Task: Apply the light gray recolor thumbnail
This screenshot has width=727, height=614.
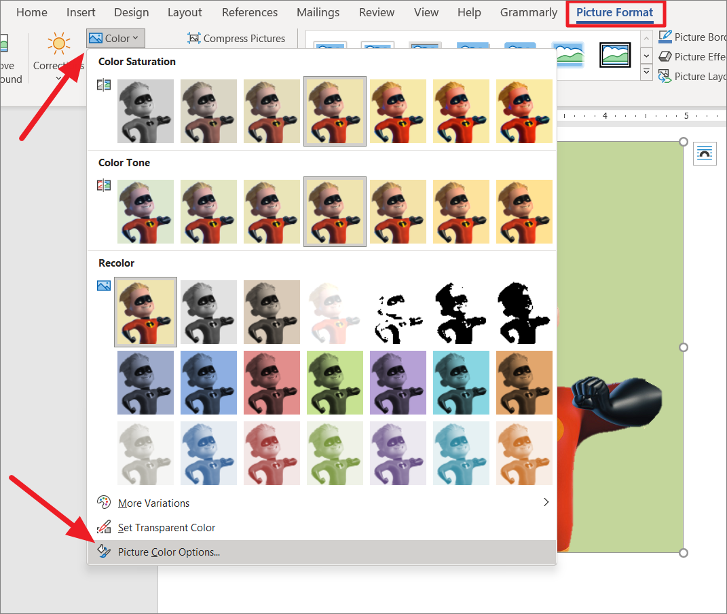Action: [x=145, y=453]
